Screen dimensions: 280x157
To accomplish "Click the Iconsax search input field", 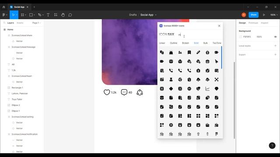I will (x=199, y=34).
